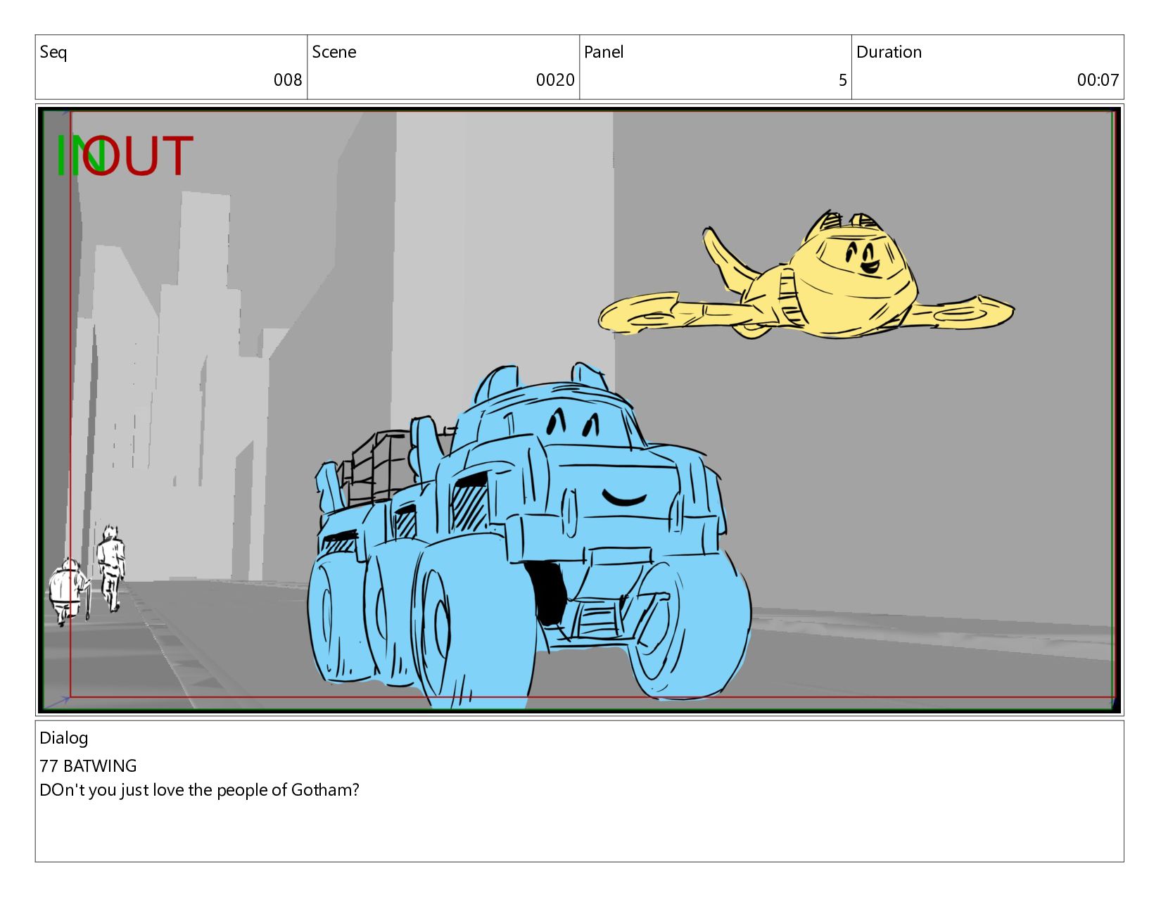1161x897 pixels.
Task: Click the scene value 0020
Action: (x=555, y=80)
